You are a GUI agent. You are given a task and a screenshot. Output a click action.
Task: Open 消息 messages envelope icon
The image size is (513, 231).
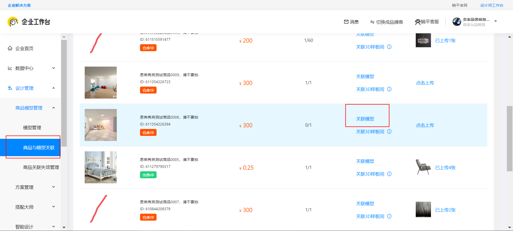[x=346, y=22]
